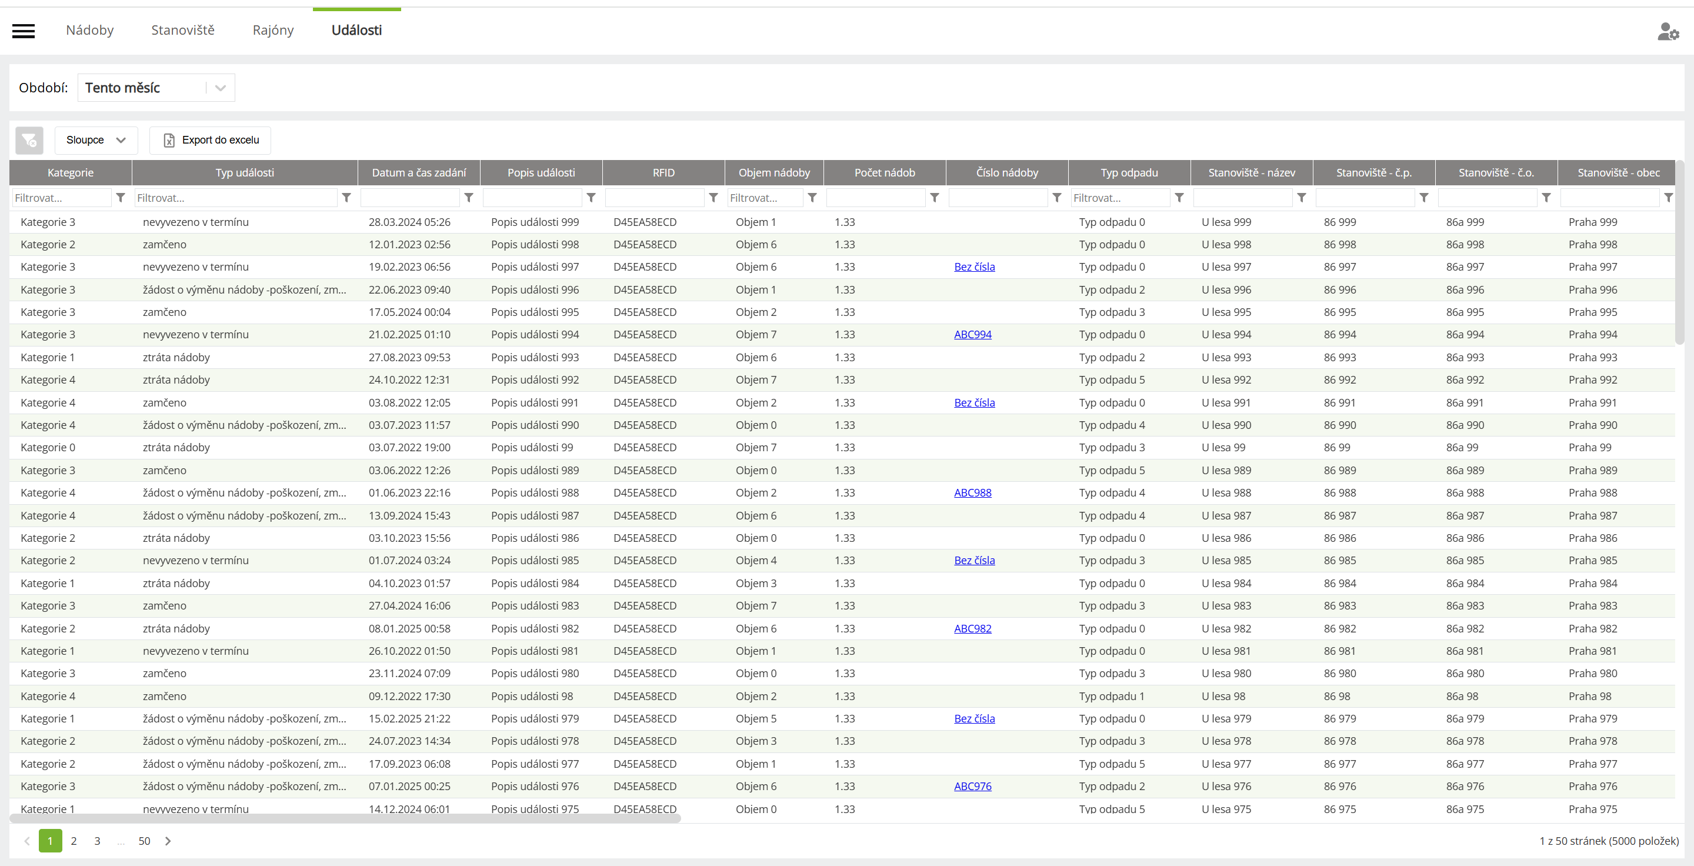Open the ABC976 container link

click(x=973, y=787)
